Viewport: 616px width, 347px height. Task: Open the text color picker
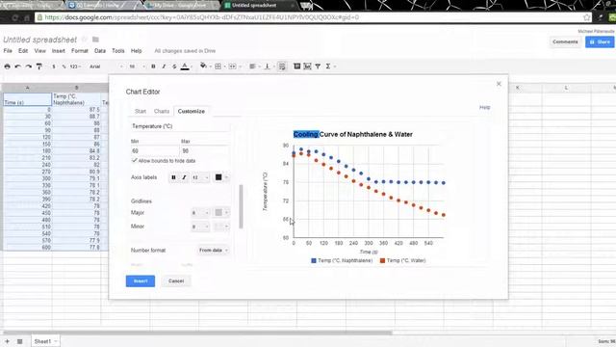click(x=185, y=67)
